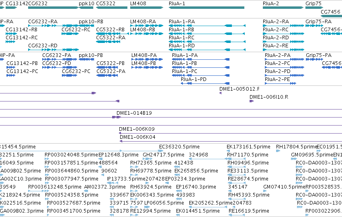Select transcript CG13142-RB
This screenshot has width=342, height=217.
(11, 34)
